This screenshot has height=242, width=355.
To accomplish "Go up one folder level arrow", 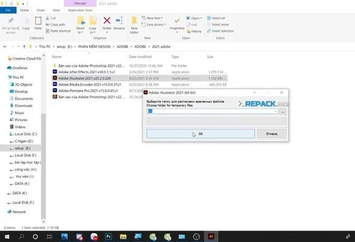I will (x=24, y=47).
